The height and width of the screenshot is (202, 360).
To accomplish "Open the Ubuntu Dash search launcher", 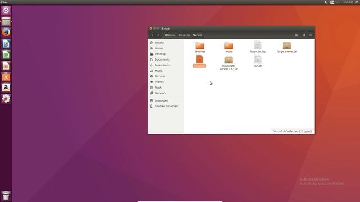I will tap(6, 11).
